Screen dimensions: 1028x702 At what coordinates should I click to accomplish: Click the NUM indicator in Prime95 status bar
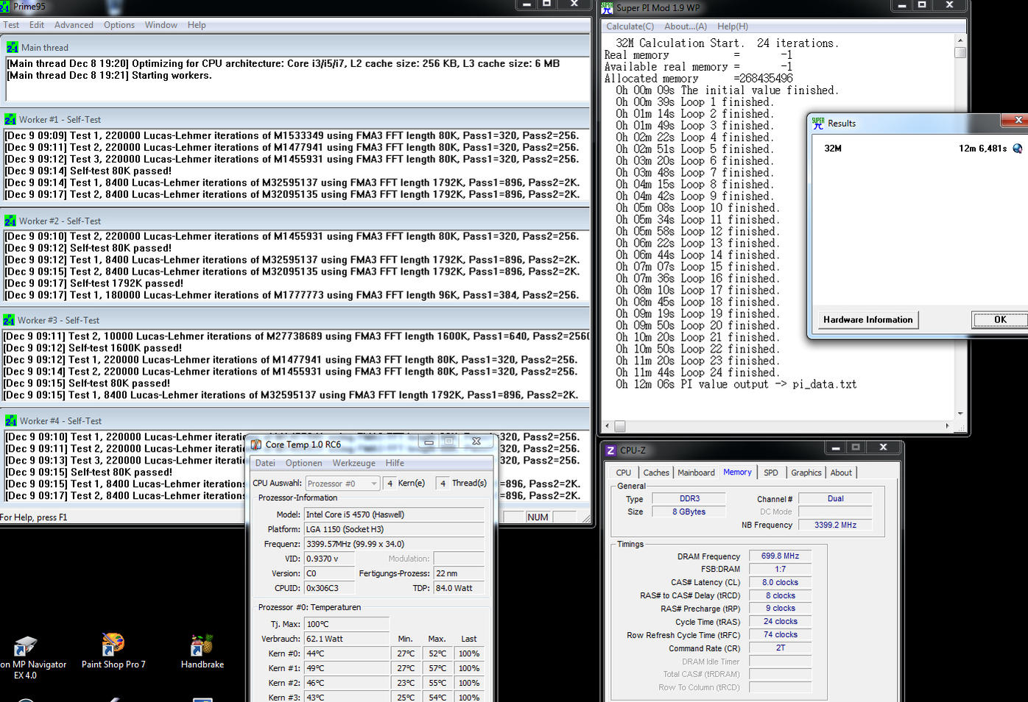pos(538,517)
